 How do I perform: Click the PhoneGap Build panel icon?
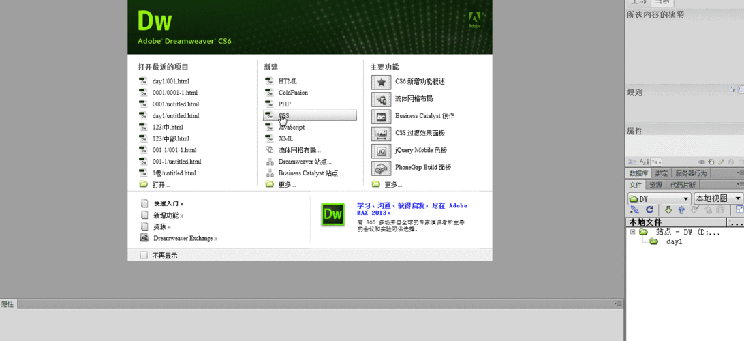click(381, 168)
